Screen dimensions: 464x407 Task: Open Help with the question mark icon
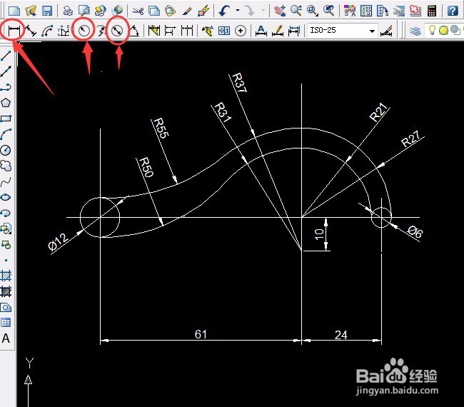[x=453, y=11]
